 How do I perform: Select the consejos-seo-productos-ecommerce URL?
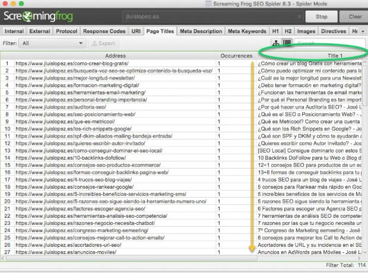pos(88,165)
